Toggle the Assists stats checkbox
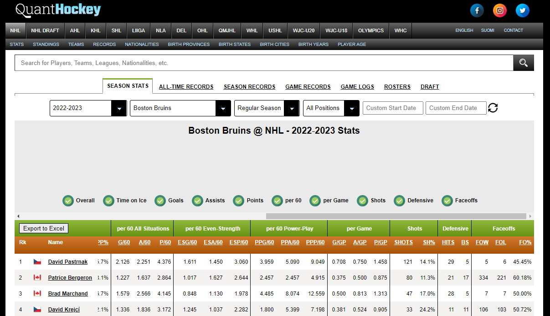 tap(197, 201)
